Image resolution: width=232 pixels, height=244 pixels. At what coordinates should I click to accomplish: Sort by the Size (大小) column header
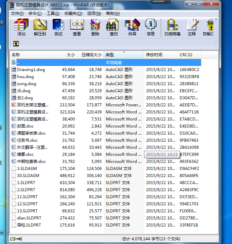[63, 55]
